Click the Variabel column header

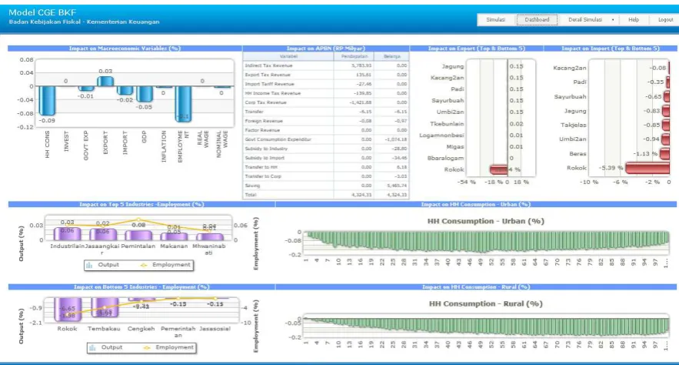tap(288, 56)
